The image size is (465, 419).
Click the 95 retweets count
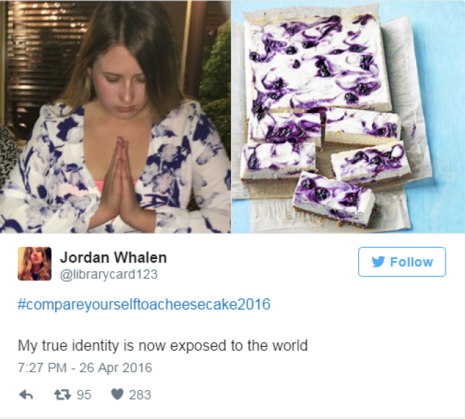tap(84, 395)
